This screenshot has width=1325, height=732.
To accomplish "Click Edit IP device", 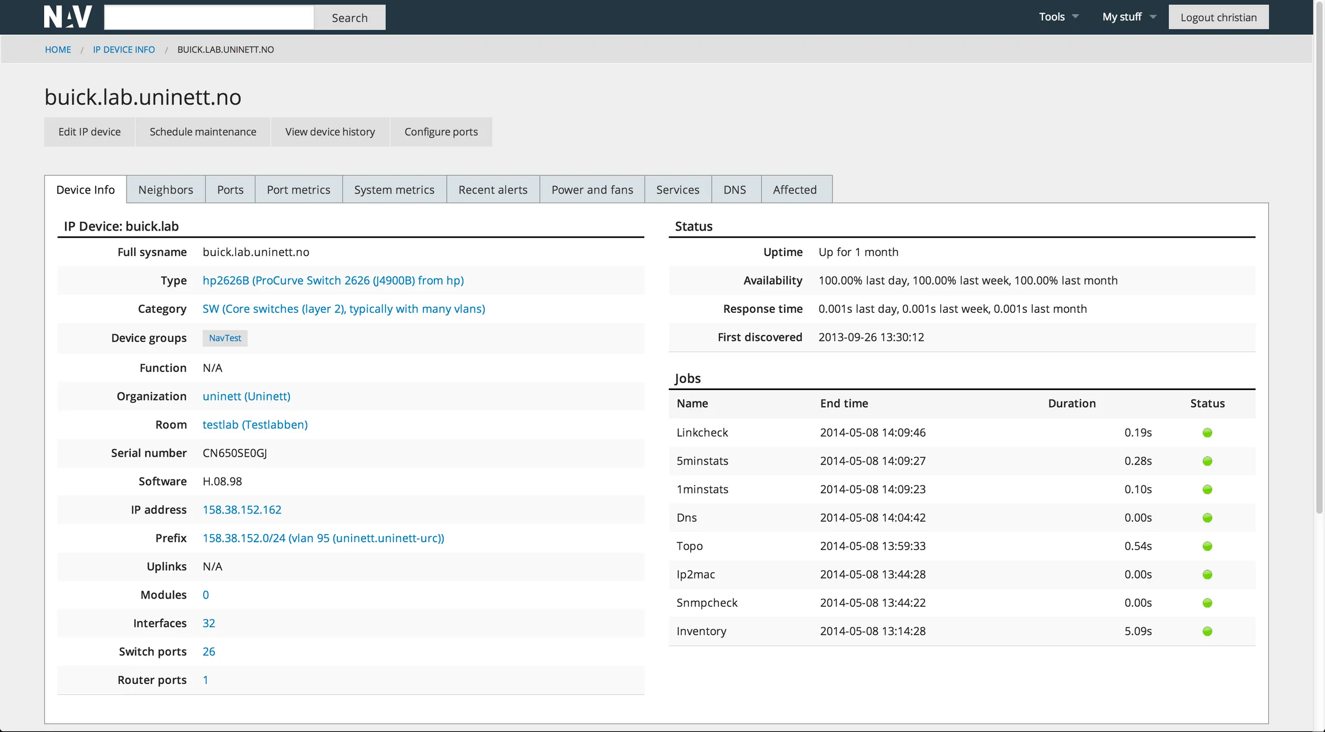I will pyautogui.click(x=89, y=131).
